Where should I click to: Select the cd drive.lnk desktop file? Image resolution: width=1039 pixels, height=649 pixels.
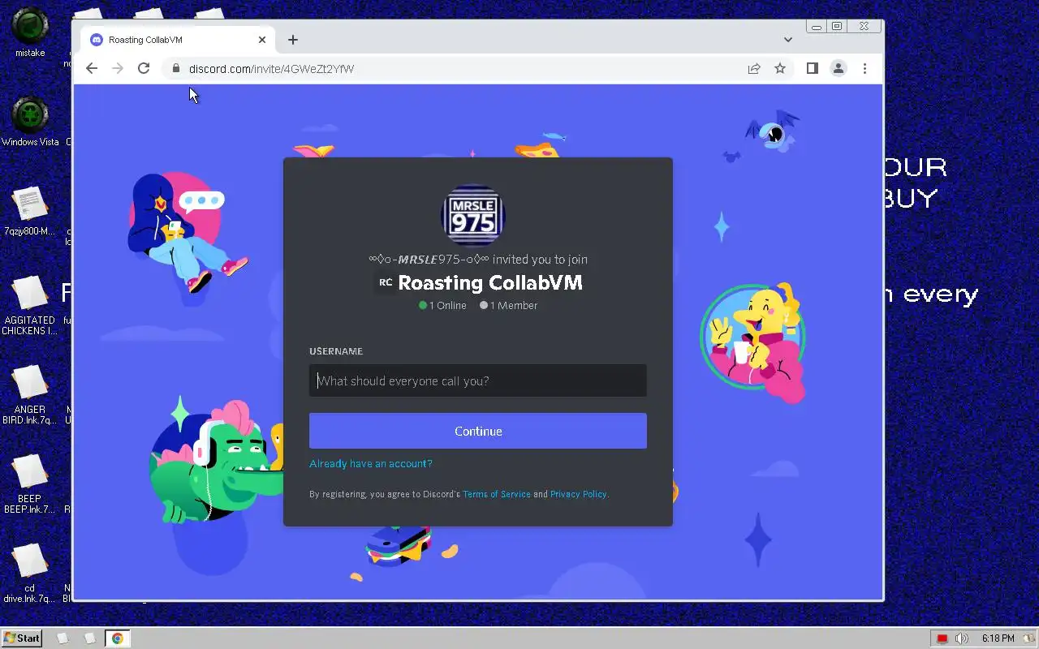[x=30, y=573]
